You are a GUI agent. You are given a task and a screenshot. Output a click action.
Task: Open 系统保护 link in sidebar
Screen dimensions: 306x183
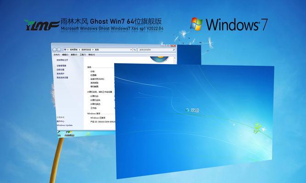pos(60,74)
